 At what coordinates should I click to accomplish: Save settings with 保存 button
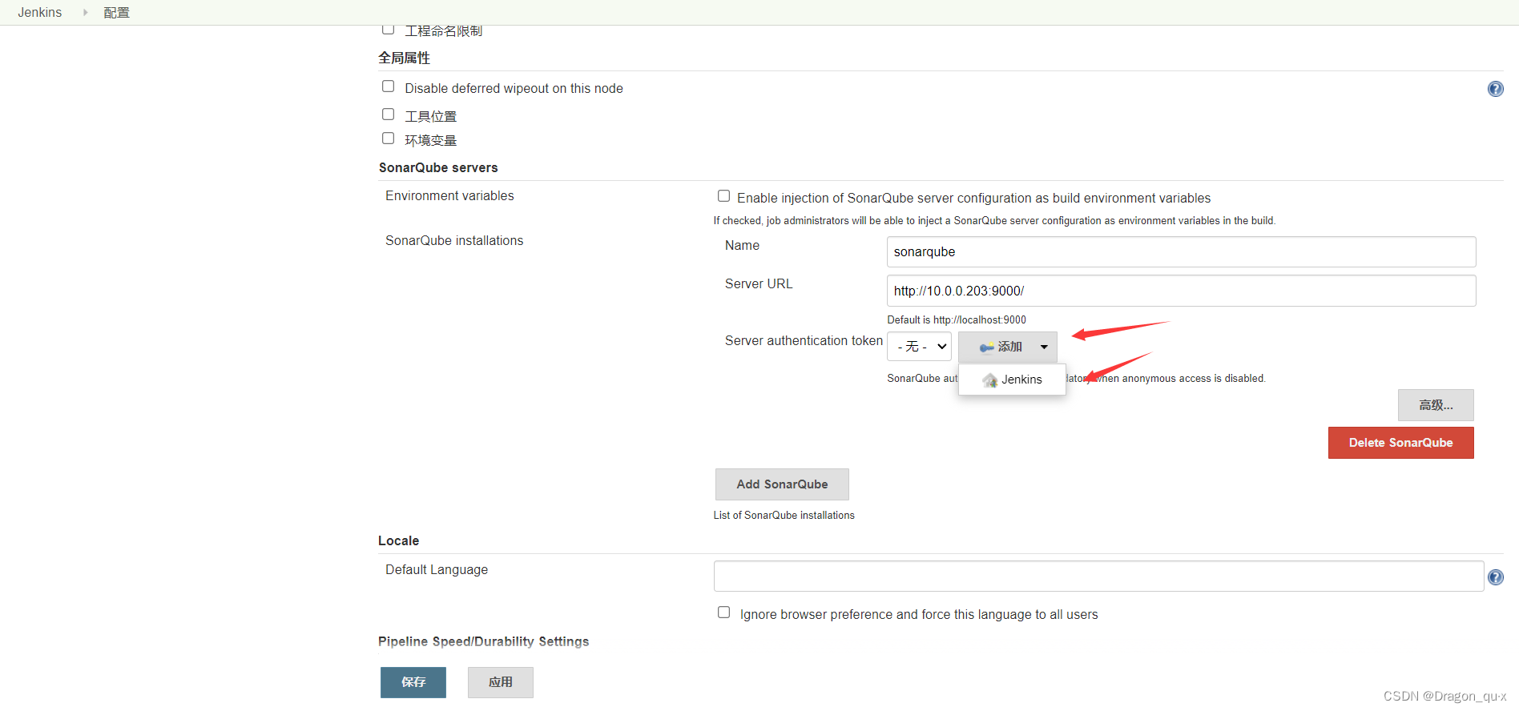[x=413, y=682]
